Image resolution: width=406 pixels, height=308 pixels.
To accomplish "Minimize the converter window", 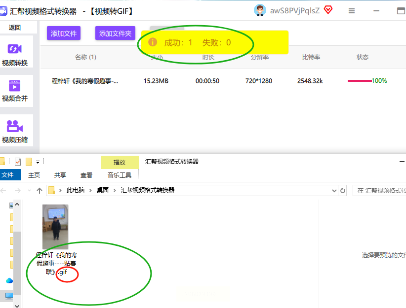I will 376,11.
